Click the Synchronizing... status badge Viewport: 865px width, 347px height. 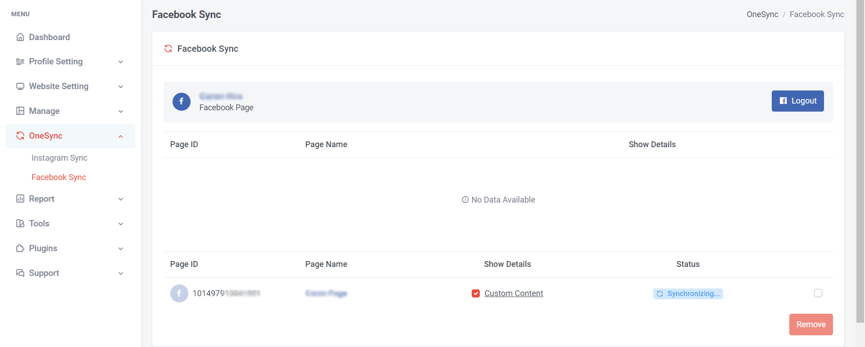point(688,294)
